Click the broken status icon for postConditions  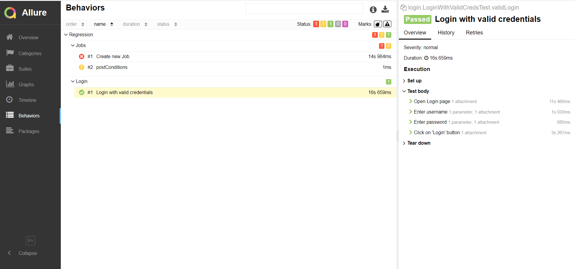point(82,67)
